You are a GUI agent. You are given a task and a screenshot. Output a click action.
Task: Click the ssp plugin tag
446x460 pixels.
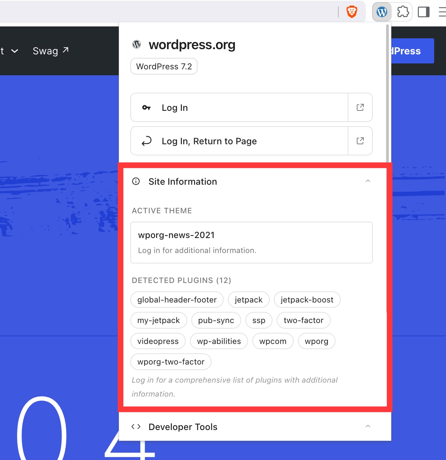tap(259, 320)
